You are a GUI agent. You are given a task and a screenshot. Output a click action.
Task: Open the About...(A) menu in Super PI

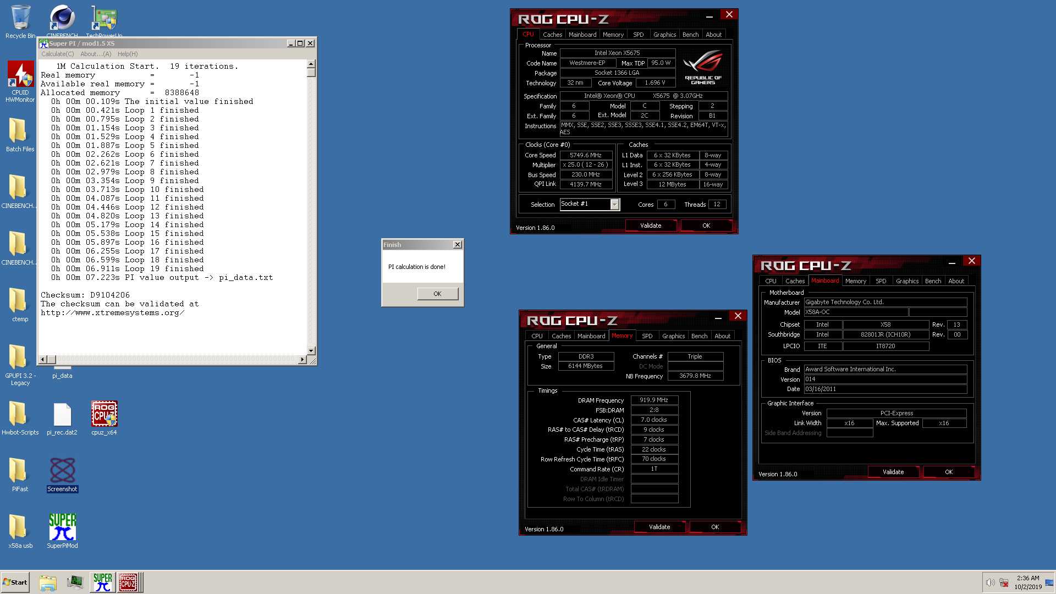pos(96,54)
